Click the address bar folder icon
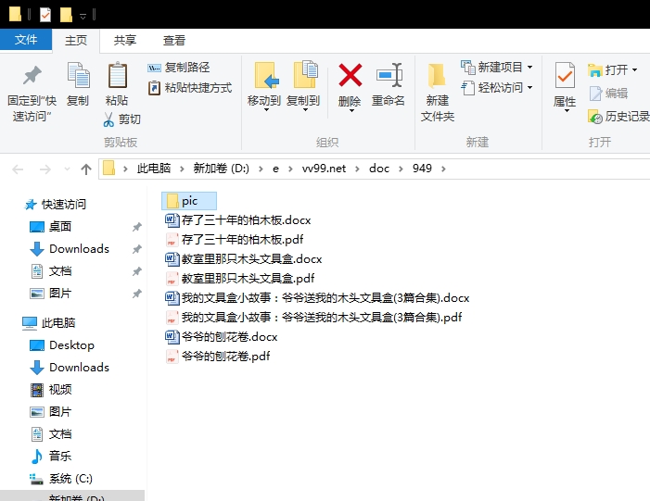This screenshot has width=650, height=501. (x=109, y=169)
